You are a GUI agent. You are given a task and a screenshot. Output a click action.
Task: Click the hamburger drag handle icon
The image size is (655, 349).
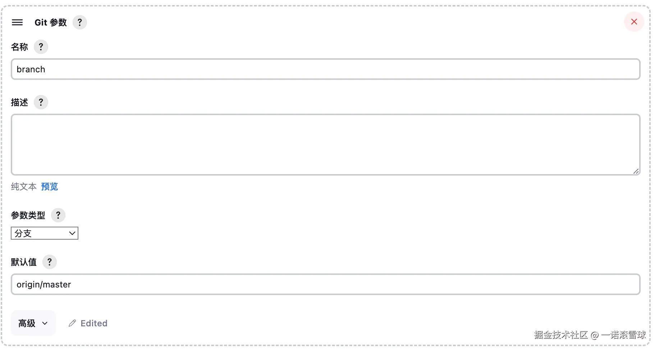[x=17, y=22]
